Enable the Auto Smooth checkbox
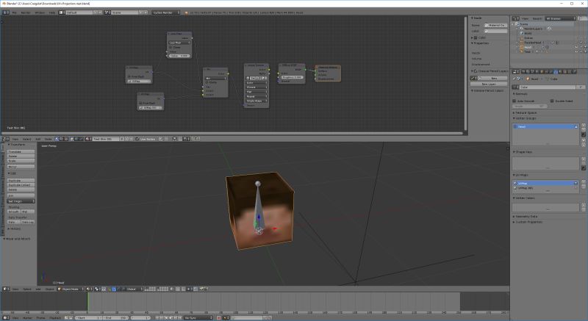 514,101
